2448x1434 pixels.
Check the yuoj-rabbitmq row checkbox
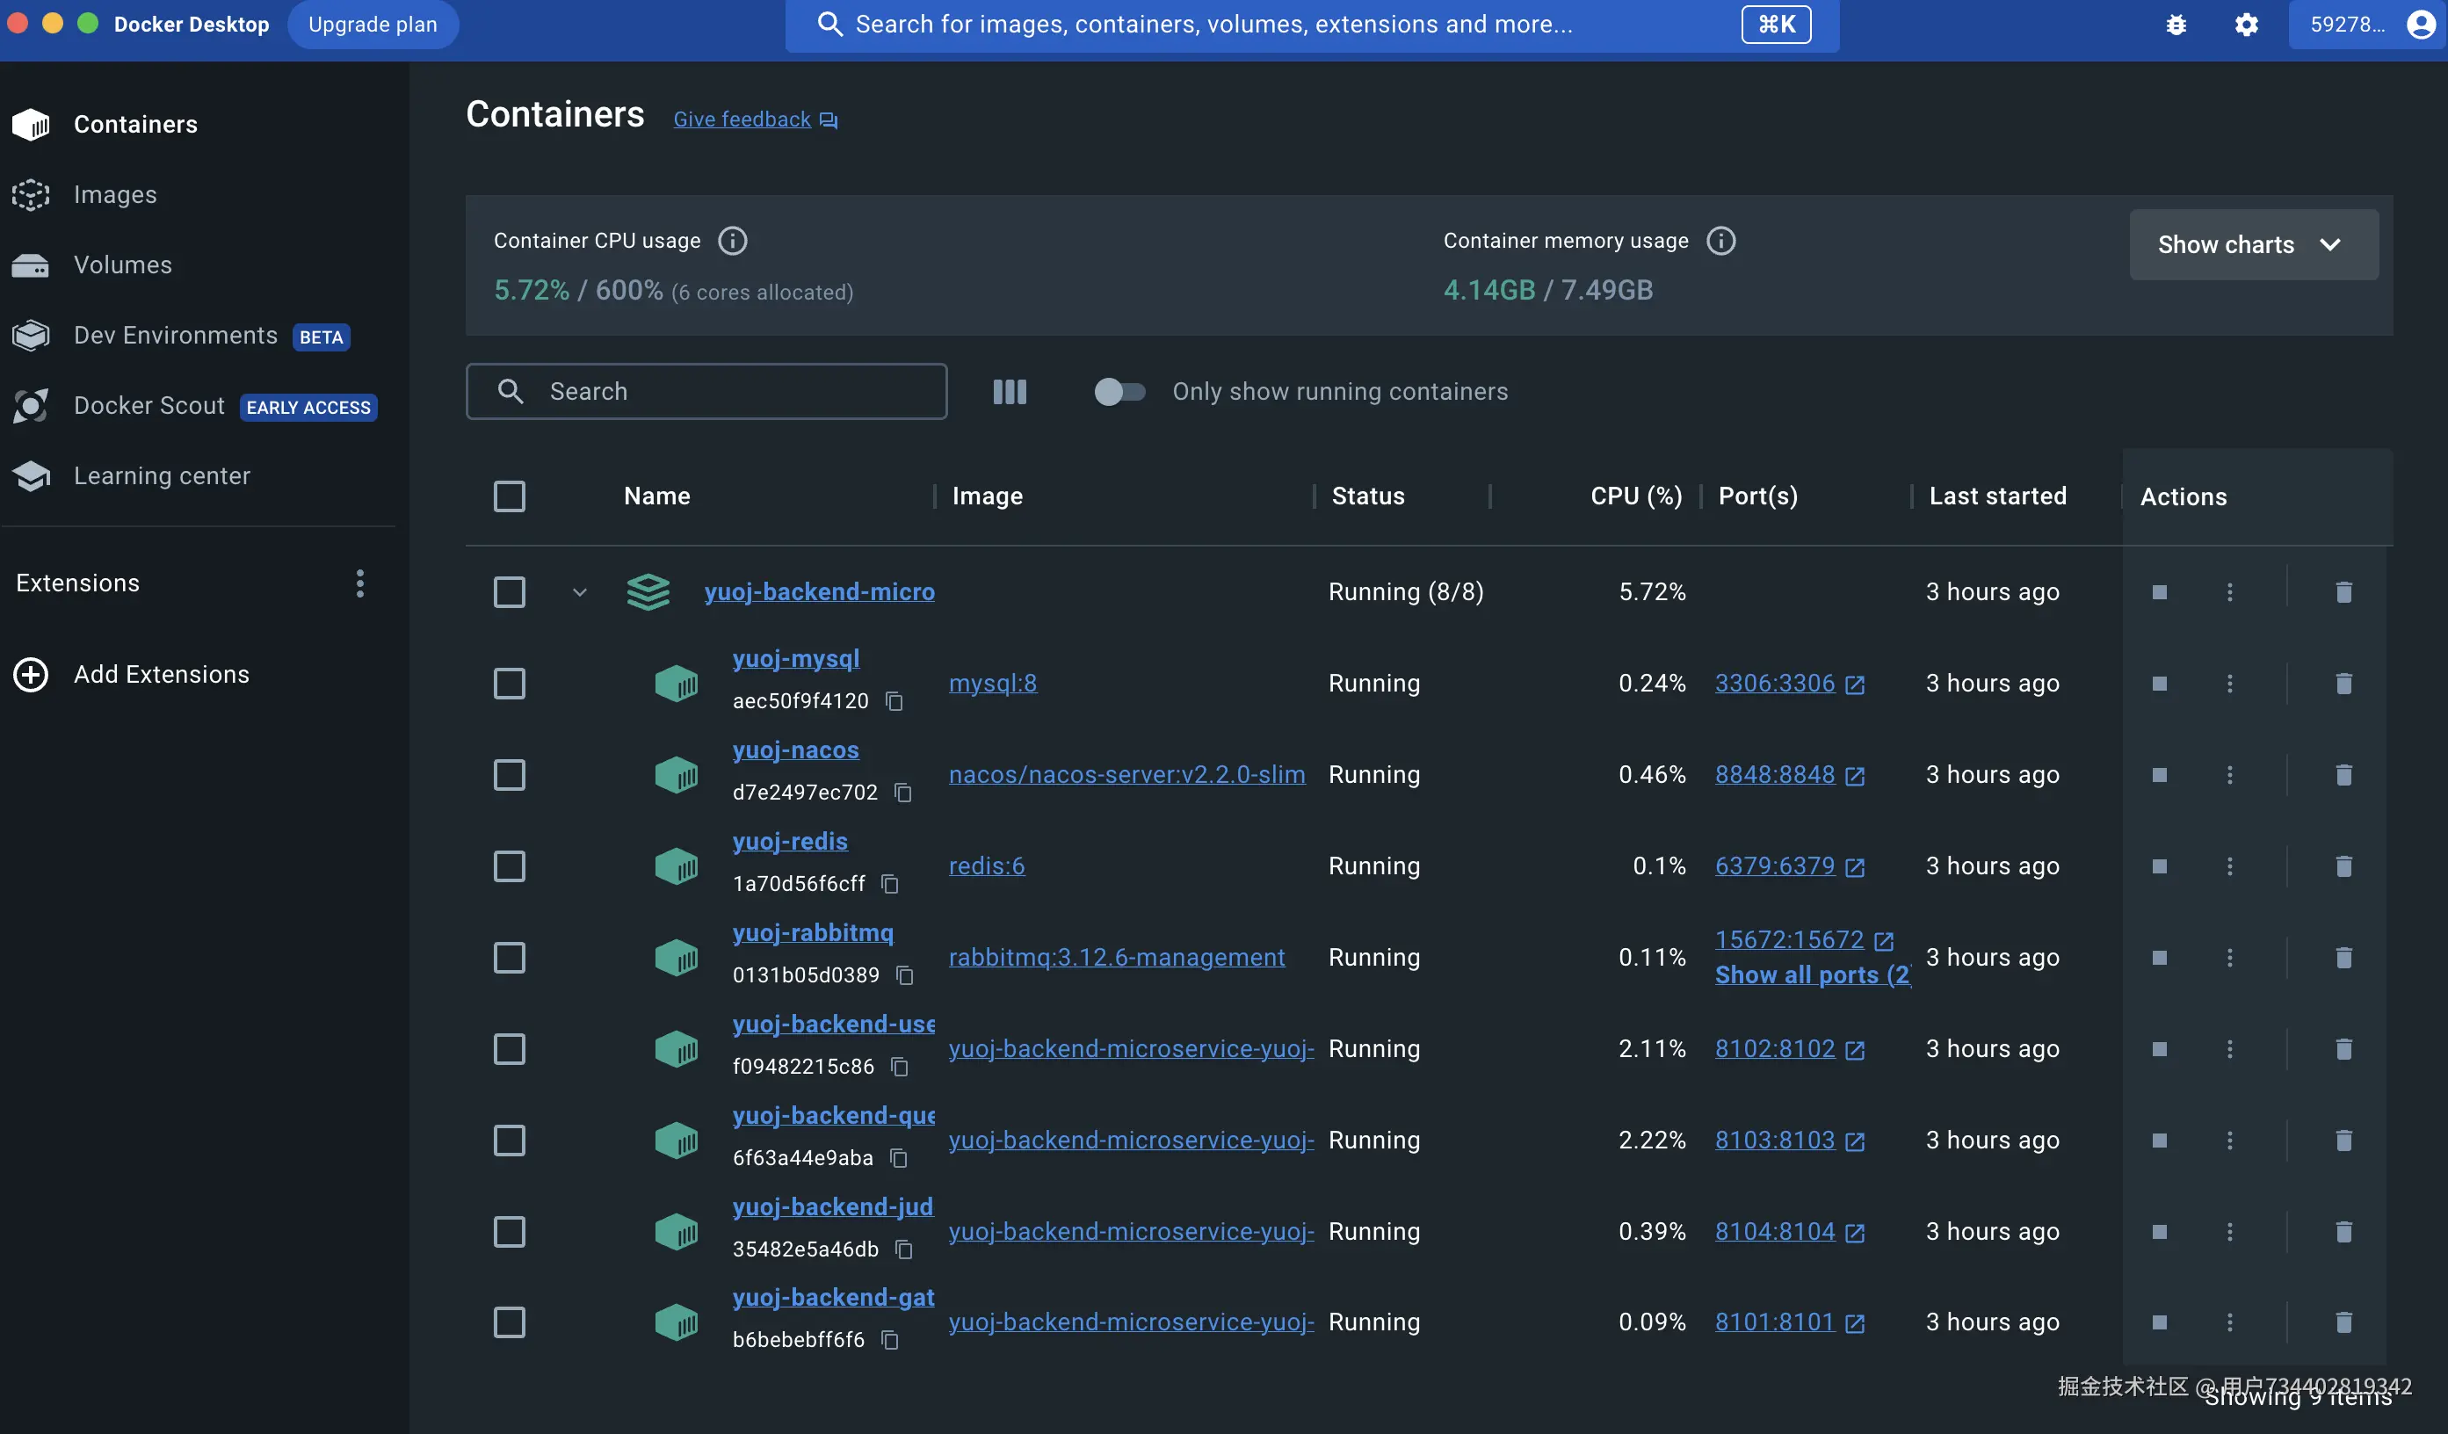(509, 958)
